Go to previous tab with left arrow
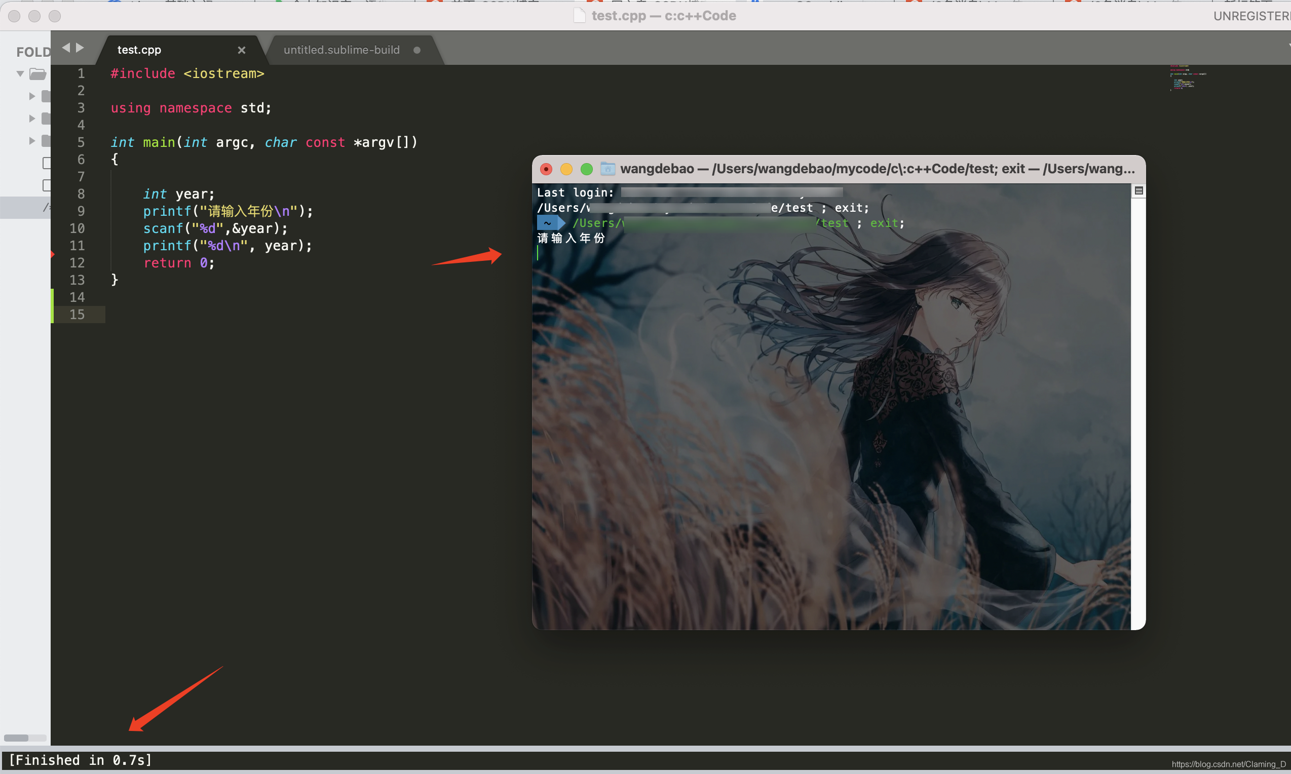1291x774 pixels. tap(66, 48)
